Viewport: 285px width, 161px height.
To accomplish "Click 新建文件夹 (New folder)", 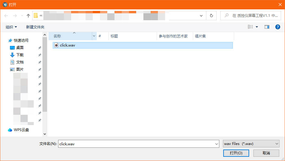I will (x=35, y=27).
